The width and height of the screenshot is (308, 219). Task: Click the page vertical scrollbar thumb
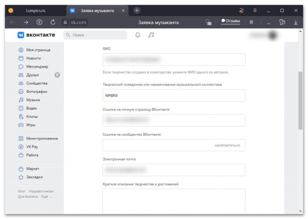[300, 101]
